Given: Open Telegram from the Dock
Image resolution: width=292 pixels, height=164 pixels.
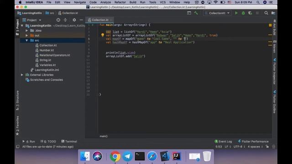Looking at the screenshot, I should (x=127, y=156).
